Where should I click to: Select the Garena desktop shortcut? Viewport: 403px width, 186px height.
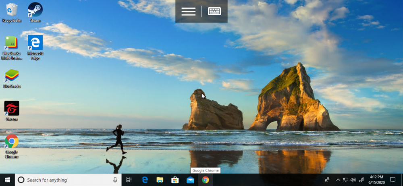point(12,109)
